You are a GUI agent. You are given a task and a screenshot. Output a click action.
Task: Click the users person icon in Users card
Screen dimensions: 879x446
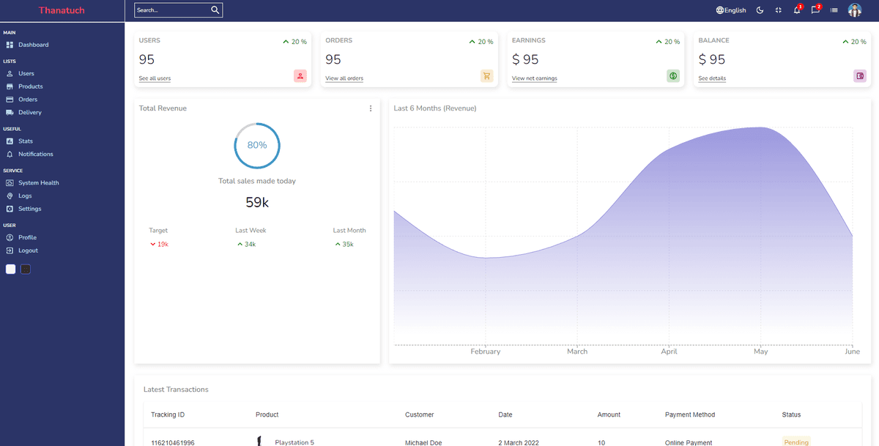click(300, 75)
